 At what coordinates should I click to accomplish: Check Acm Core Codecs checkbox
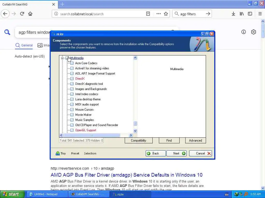click(x=72, y=63)
